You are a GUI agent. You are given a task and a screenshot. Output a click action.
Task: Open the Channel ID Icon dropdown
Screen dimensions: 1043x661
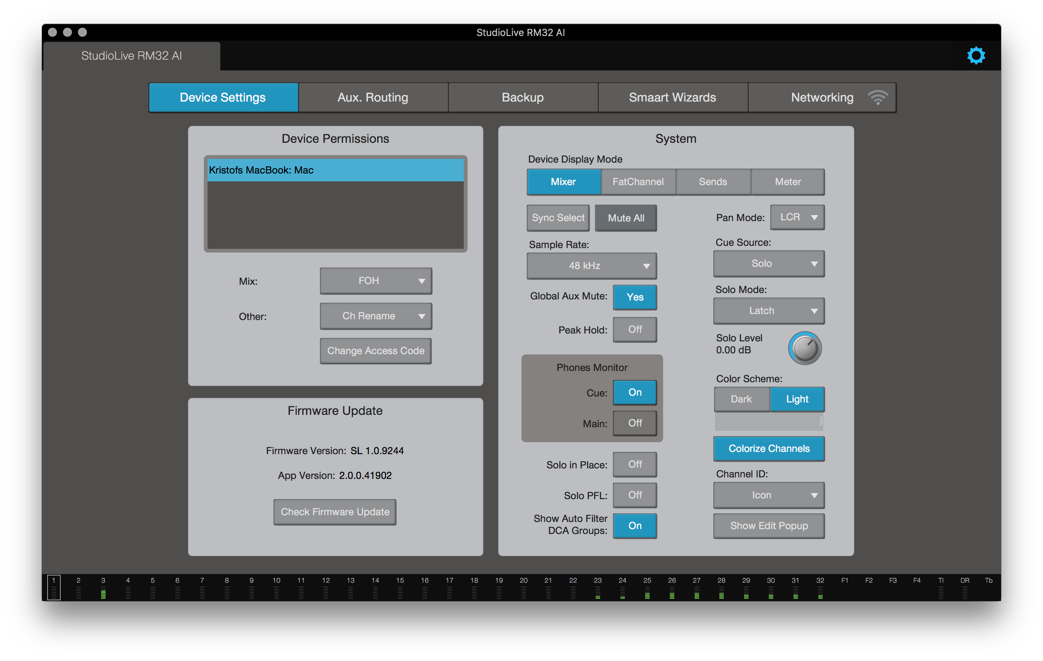point(769,495)
